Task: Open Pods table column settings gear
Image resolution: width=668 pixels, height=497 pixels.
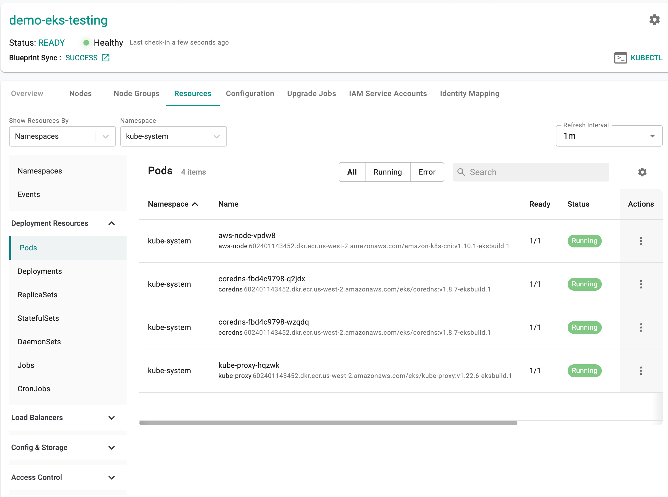Action: [x=642, y=172]
